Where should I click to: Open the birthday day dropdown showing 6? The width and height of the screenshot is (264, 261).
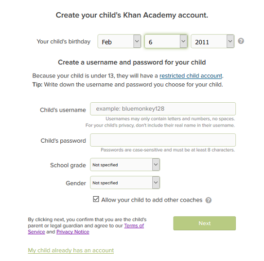166,41
